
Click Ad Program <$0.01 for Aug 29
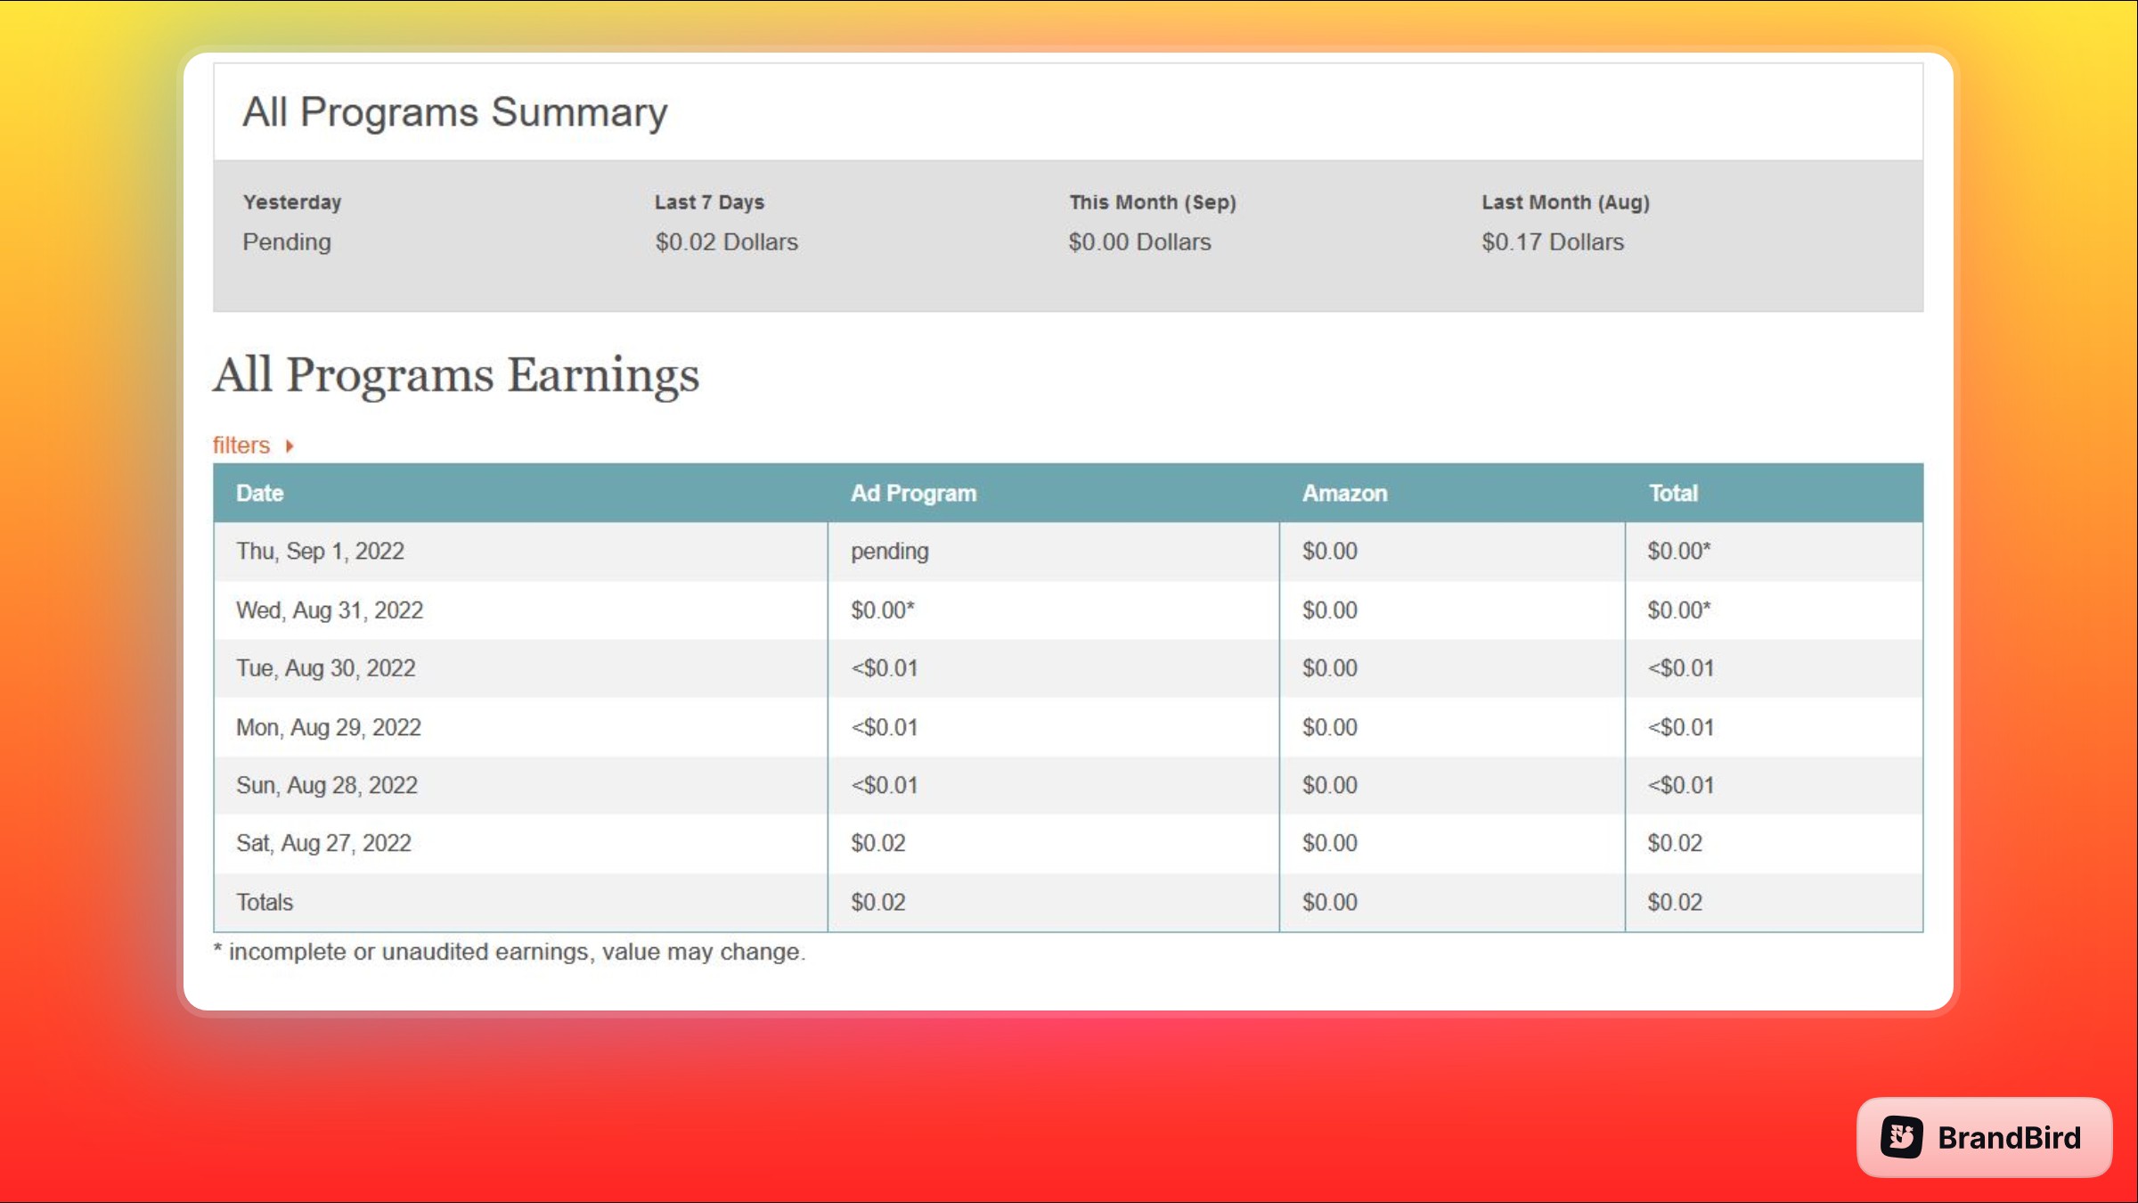point(884,727)
